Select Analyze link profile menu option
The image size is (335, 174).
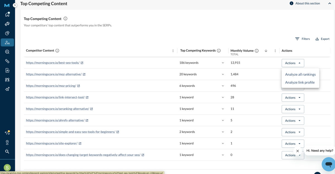click(300, 82)
